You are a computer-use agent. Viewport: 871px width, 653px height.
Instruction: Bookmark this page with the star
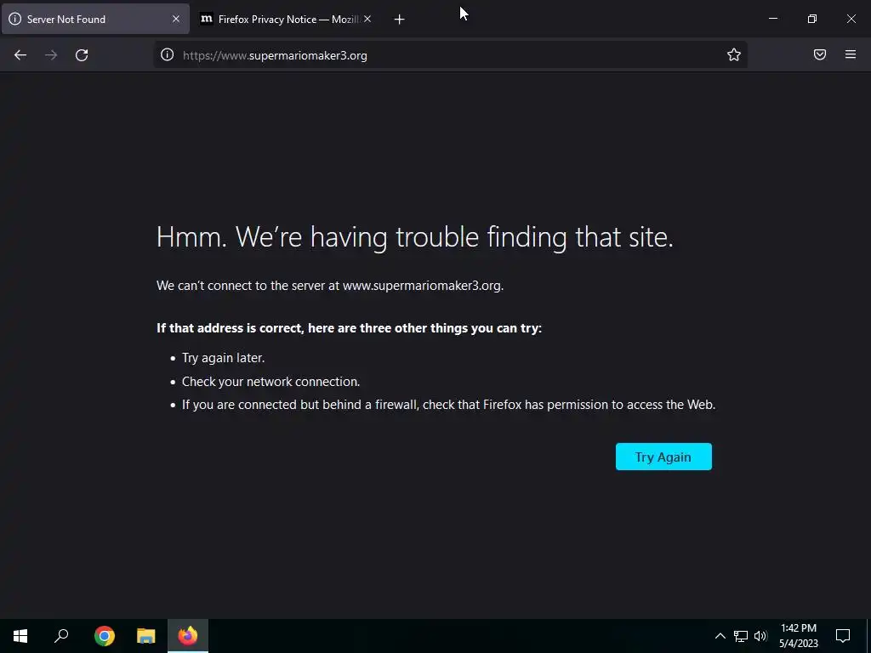pyautogui.click(x=734, y=54)
